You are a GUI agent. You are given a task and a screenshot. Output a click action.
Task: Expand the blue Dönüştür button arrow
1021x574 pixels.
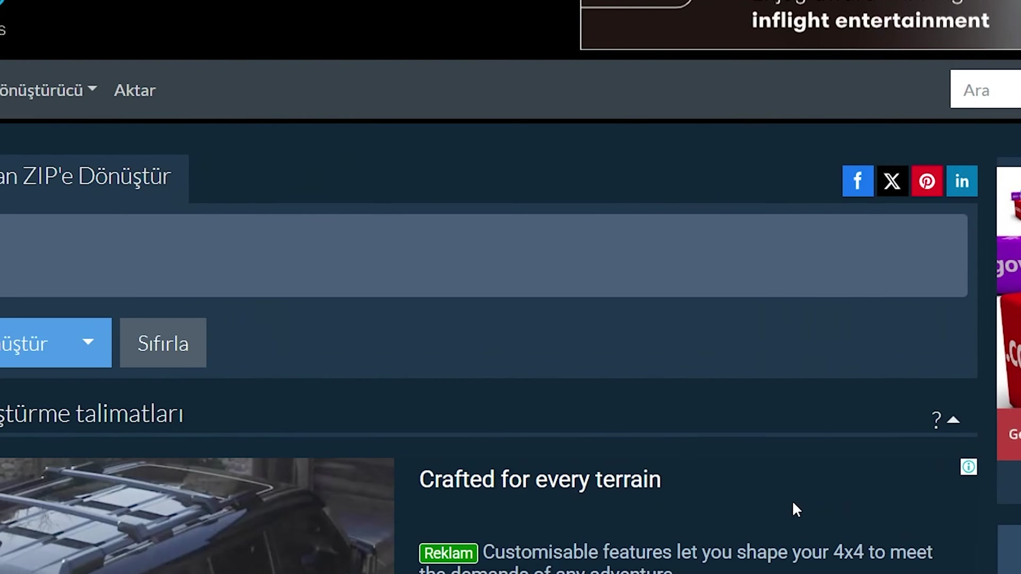(x=88, y=342)
